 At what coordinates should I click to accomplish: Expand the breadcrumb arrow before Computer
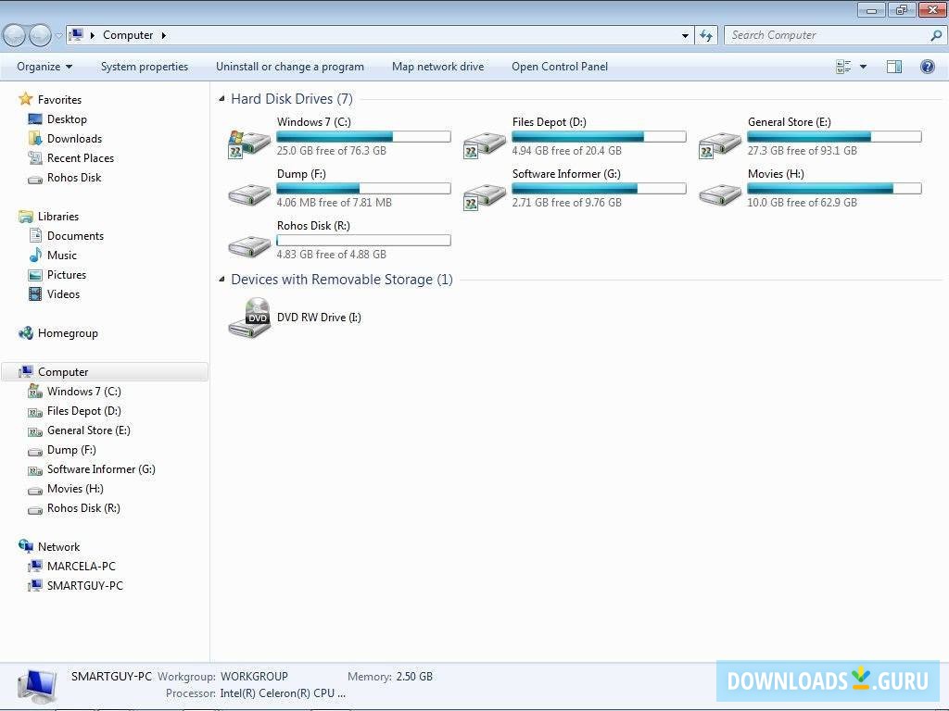(x=92, y=36)
